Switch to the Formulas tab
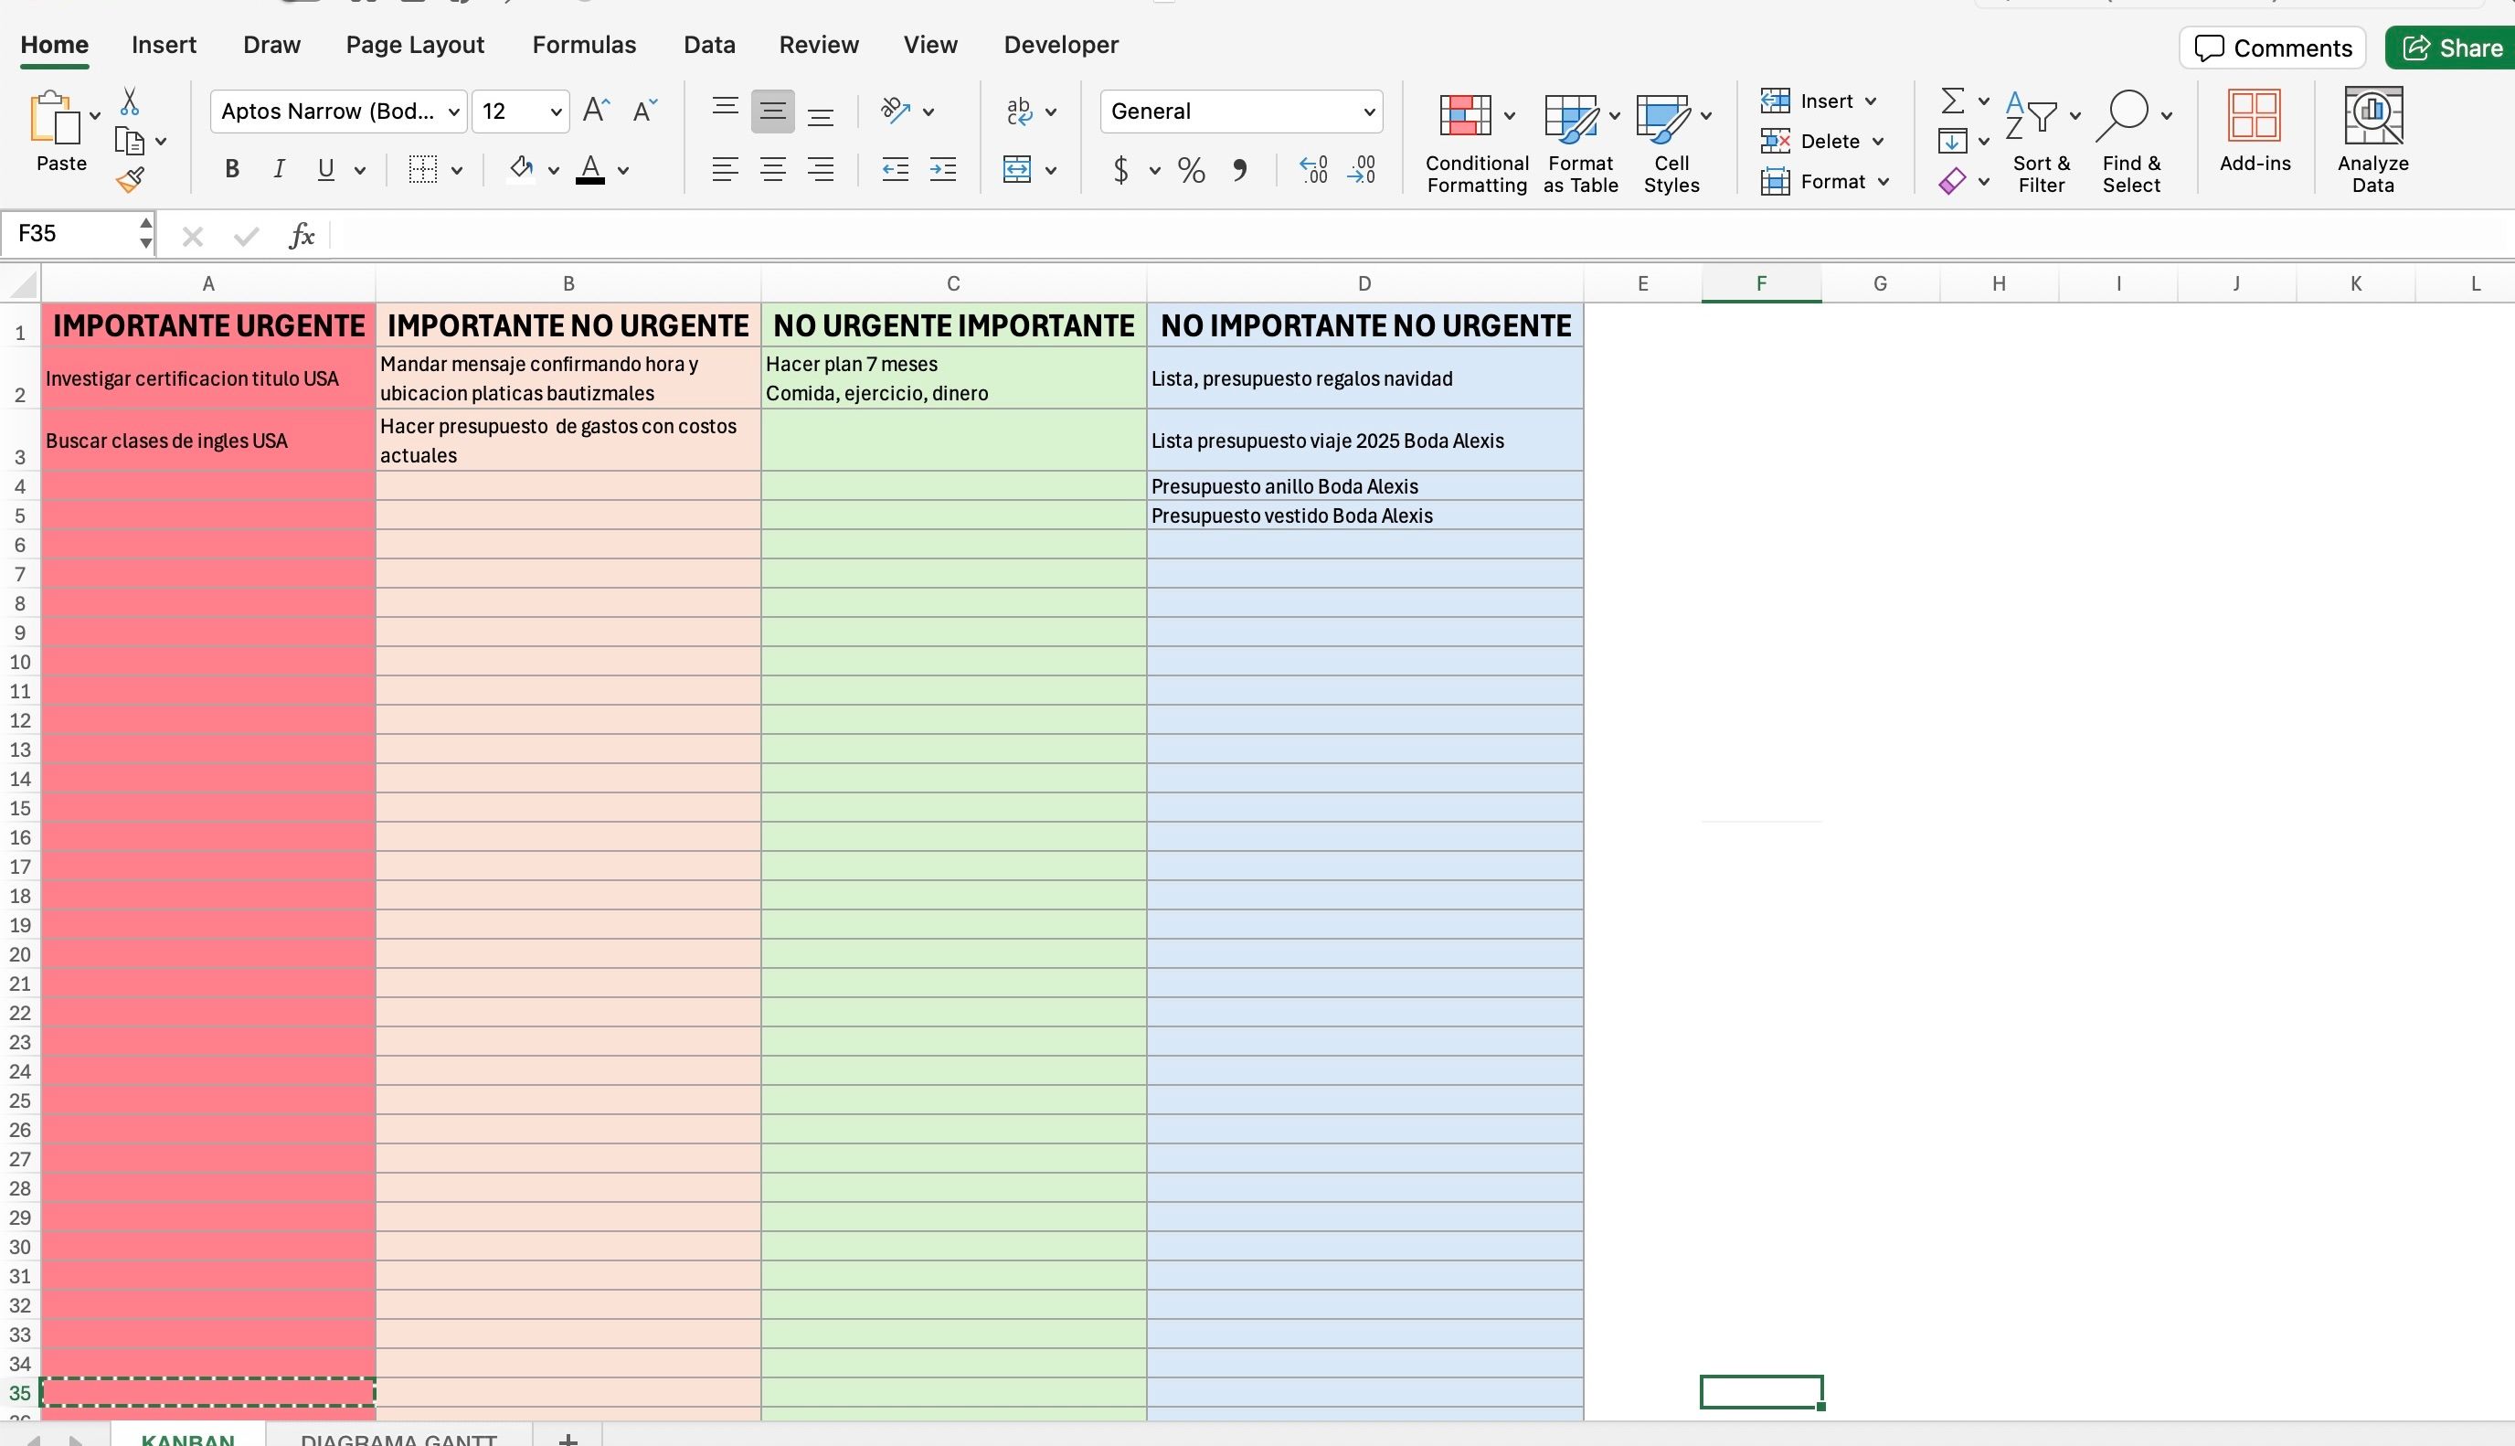 point(584,45)
